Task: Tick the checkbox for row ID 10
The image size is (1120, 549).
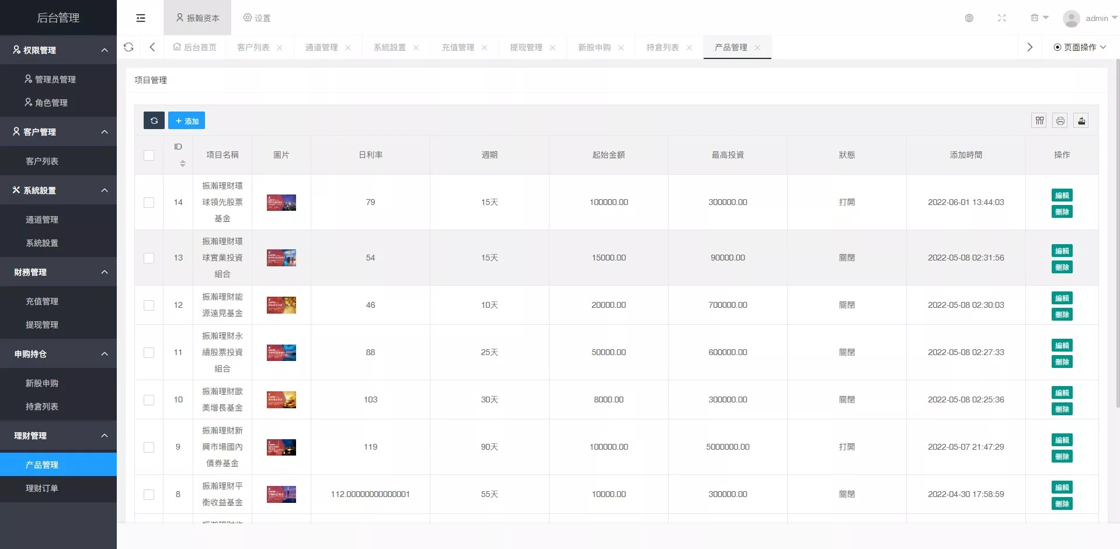Action: (149, 400)
